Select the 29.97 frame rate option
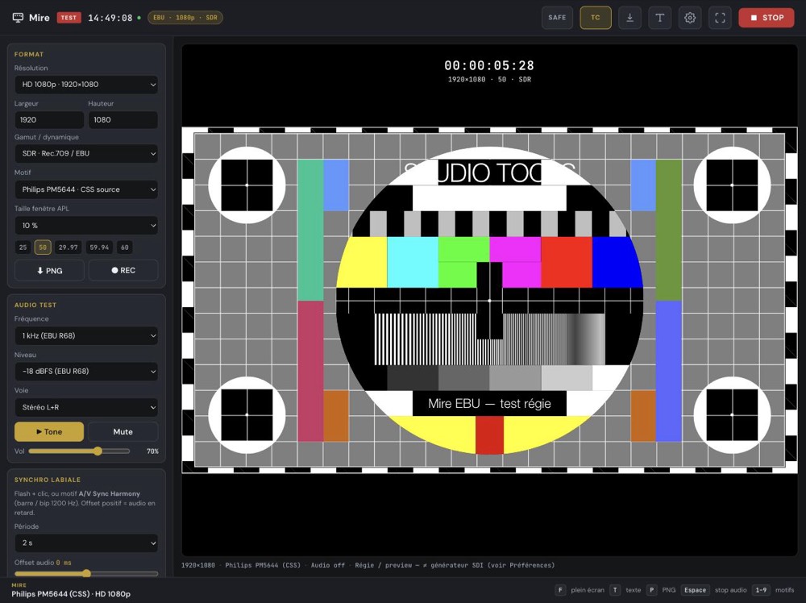Image resolution: width=806 pixels, height=603 pixels. (69, 247)
